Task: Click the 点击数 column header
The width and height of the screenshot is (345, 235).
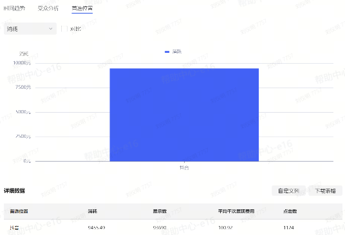Action: (290, 211)
